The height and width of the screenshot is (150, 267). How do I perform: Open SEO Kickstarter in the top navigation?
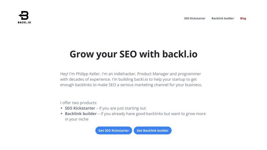click(195, 18)
